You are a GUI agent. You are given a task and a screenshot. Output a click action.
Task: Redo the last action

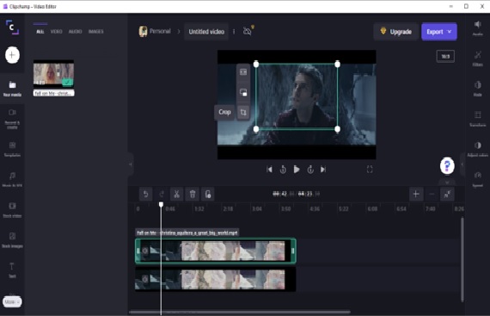pos(162,195)
